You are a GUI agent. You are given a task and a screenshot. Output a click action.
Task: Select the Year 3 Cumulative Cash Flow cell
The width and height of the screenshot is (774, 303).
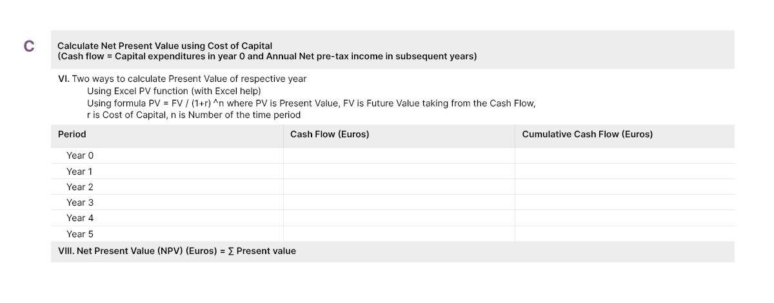tap(624, 202)
